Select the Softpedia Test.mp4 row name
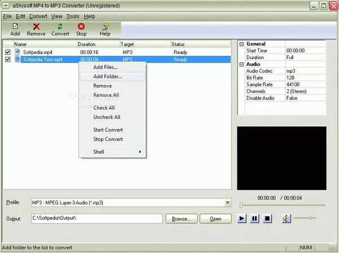Image resolution: width=339 pixels, height=253 pixels. (43, 60)
